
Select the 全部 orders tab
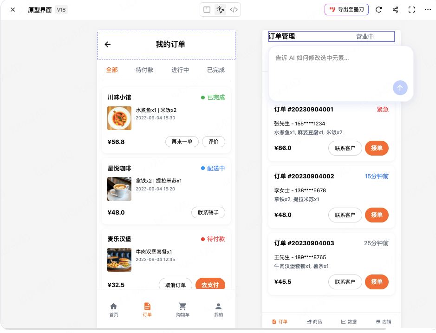[112, 70]
